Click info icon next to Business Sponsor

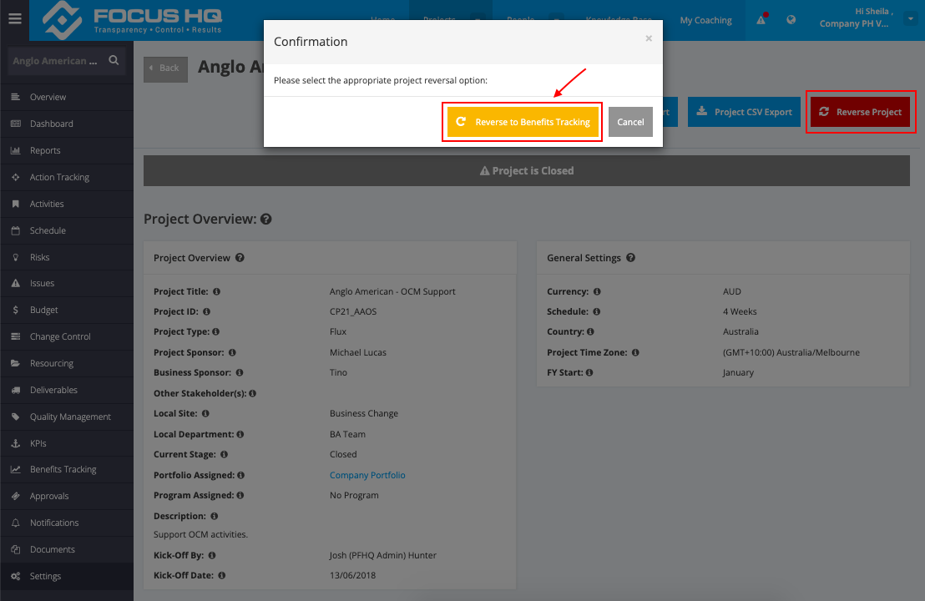click(240, 372)
